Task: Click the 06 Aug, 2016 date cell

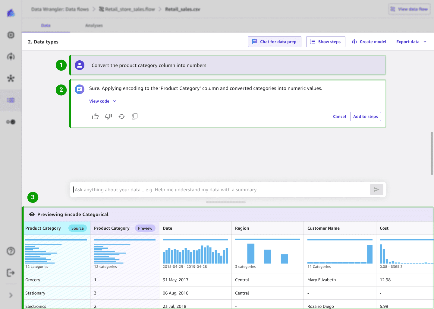Action: pos(195,293)
